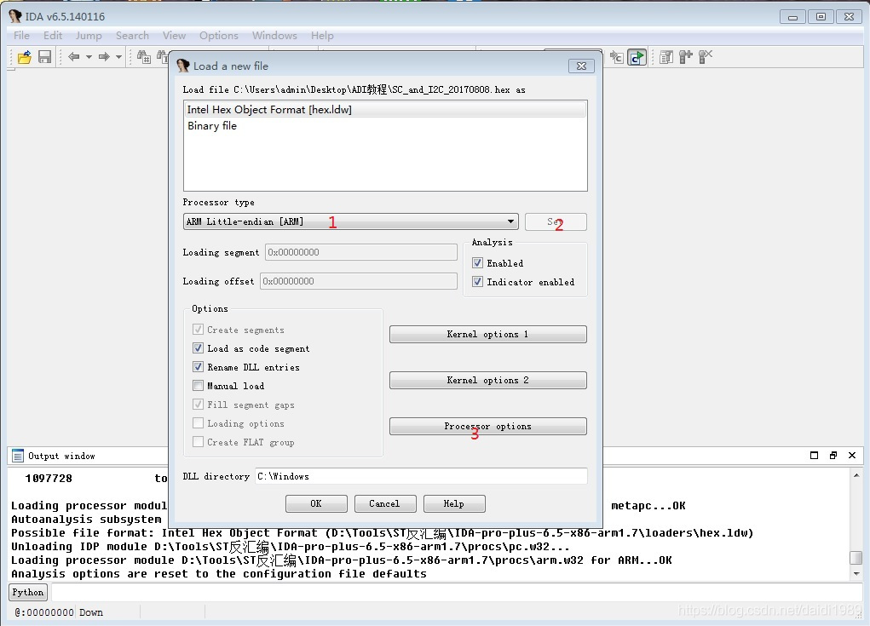This screenshot has width=870, height=626.
Task: Enable the Manual load checkbox
Action: [x=198, y=385]
